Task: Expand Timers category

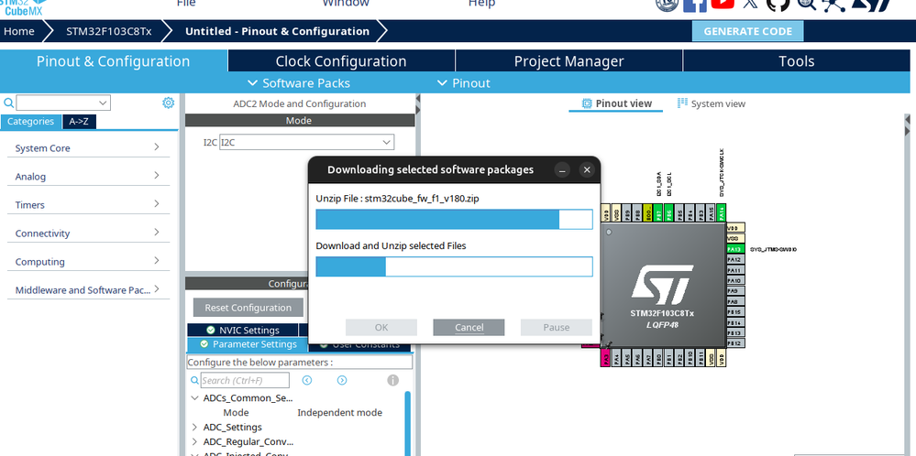Action: pyautogui.click(x=88, y=205)
